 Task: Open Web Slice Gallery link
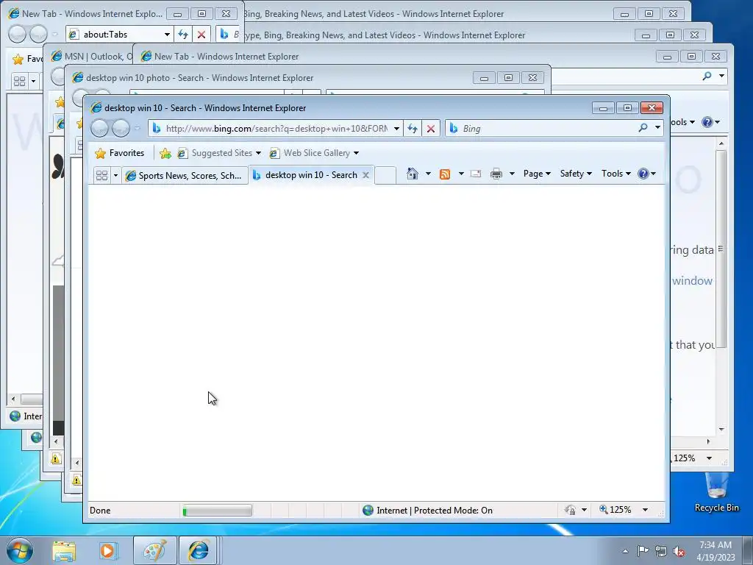click(x=314, y=153)
